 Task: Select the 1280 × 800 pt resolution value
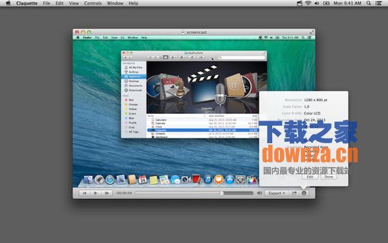(316, 100)
